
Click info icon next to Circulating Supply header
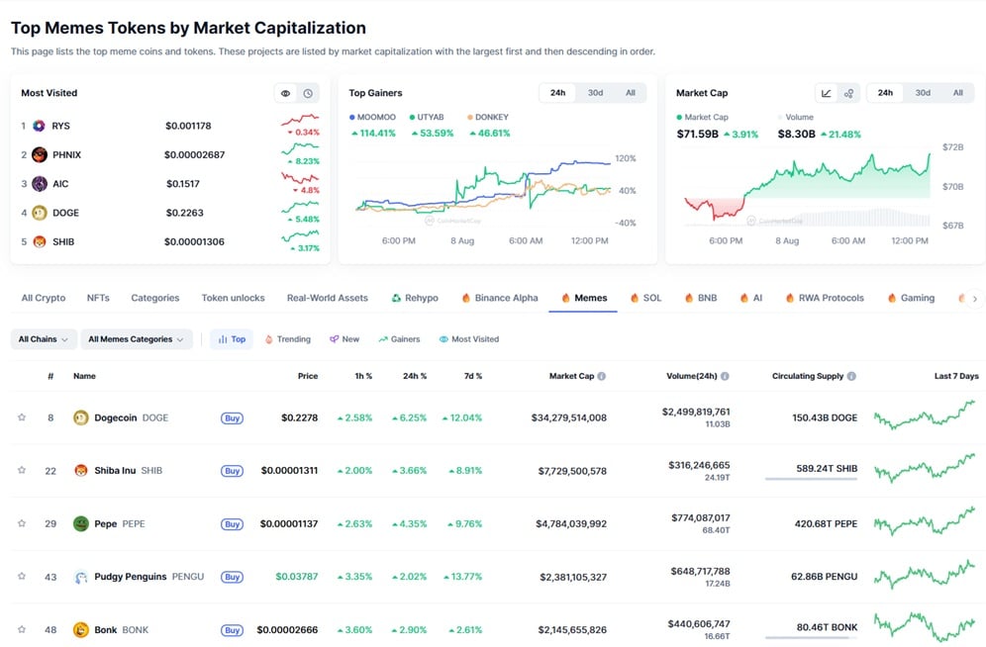coord(851,376)
